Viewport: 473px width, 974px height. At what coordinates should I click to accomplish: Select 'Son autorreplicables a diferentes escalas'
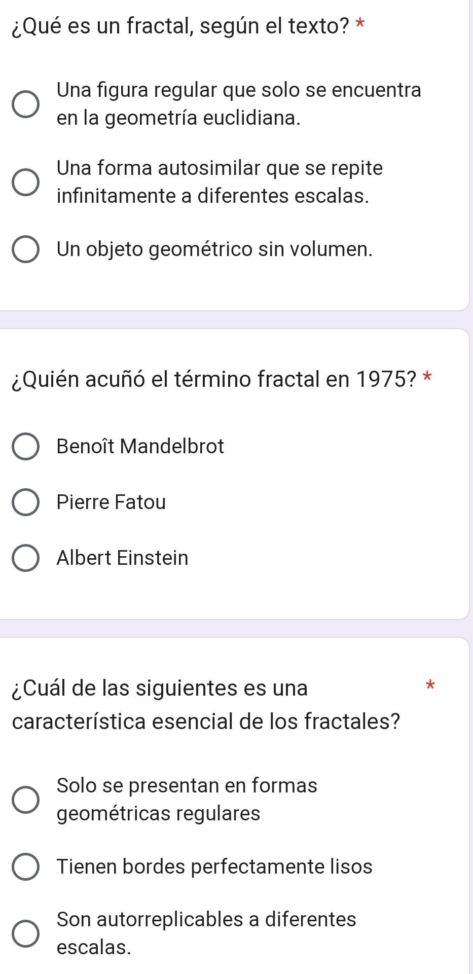click(25, 934)
